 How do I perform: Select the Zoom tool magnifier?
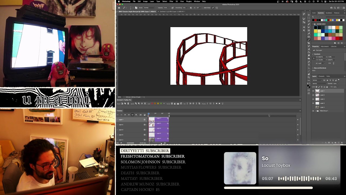pyautogui.click(x=309, y=74)
